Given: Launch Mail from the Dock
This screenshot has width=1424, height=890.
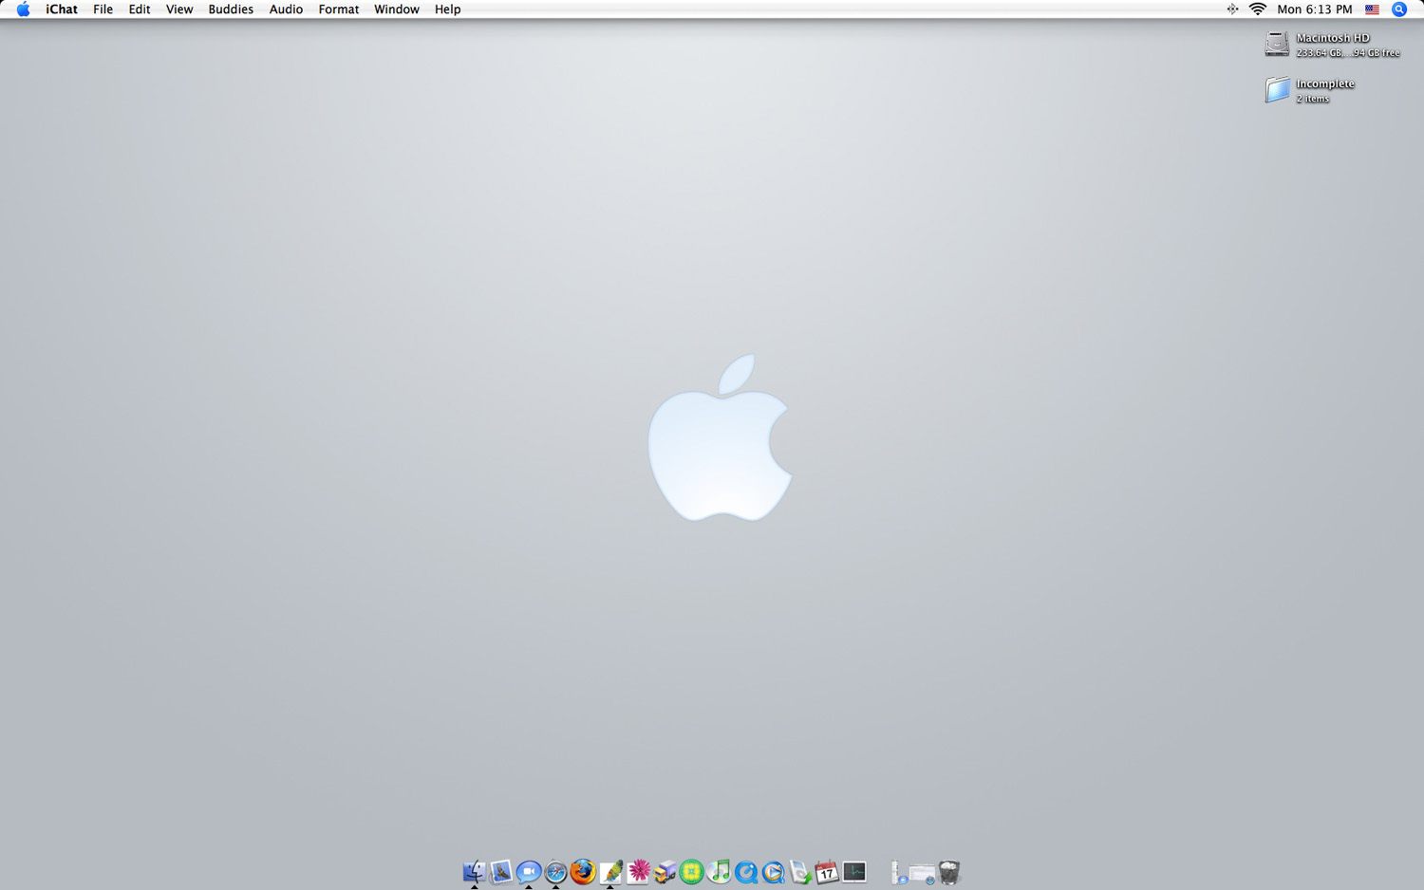Looking at the screenshot, I should click(x=501, y=872).
